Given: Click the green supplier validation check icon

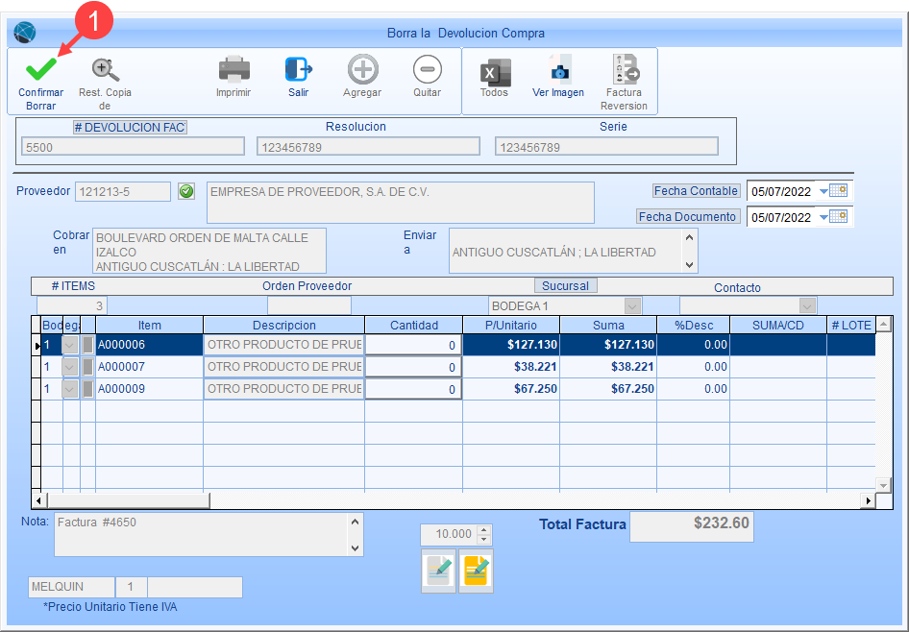Looking at the screenshot, I should [186, 191].
